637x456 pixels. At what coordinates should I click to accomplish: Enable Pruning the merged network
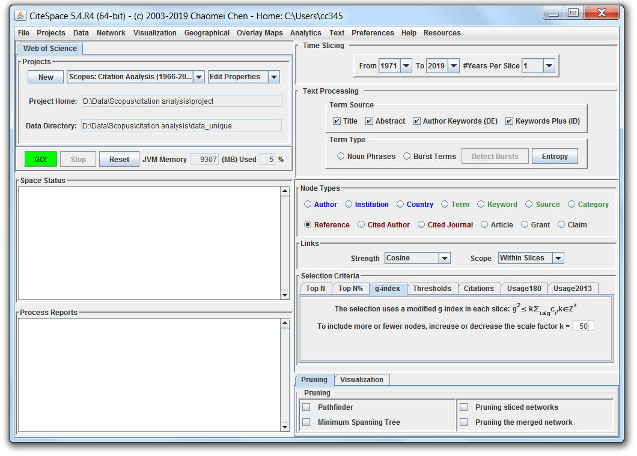pos(463,422)
